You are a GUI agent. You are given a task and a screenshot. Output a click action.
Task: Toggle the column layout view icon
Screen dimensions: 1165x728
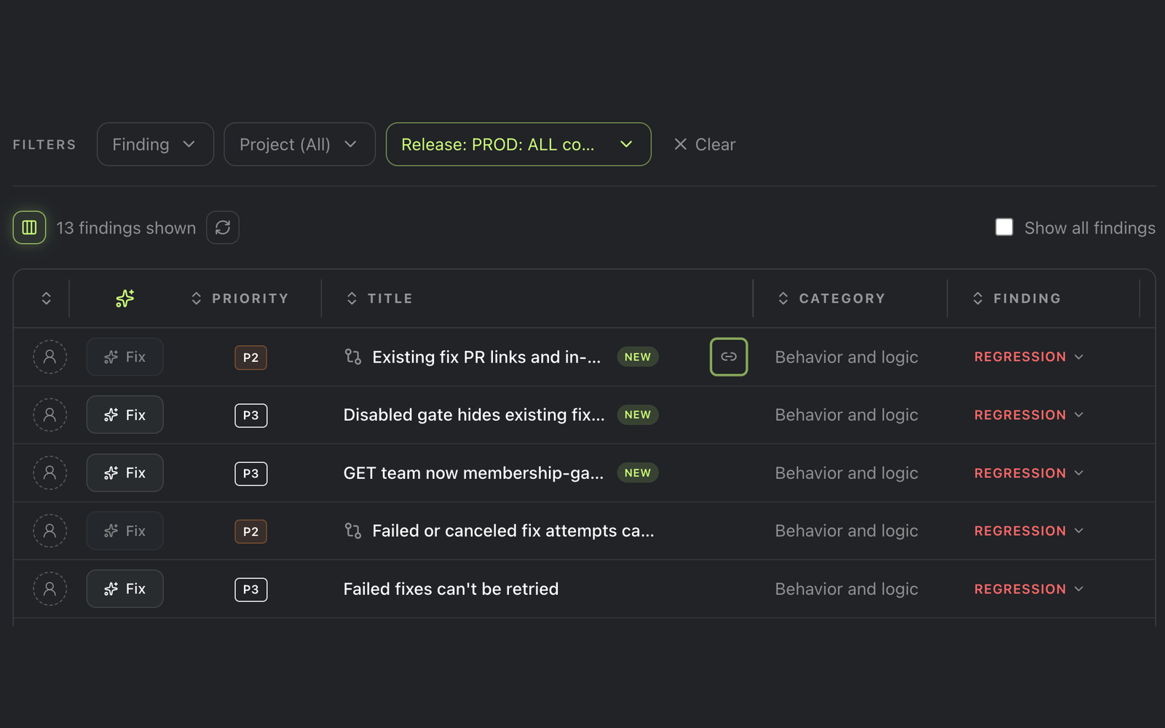coord(29,228)
